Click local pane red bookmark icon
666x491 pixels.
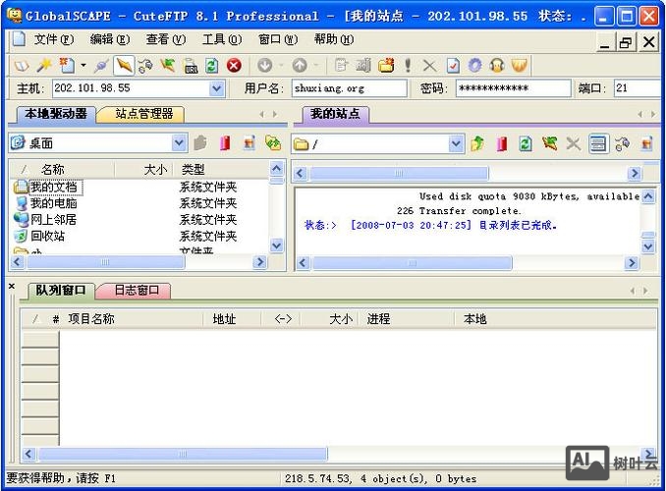(225, 143)
